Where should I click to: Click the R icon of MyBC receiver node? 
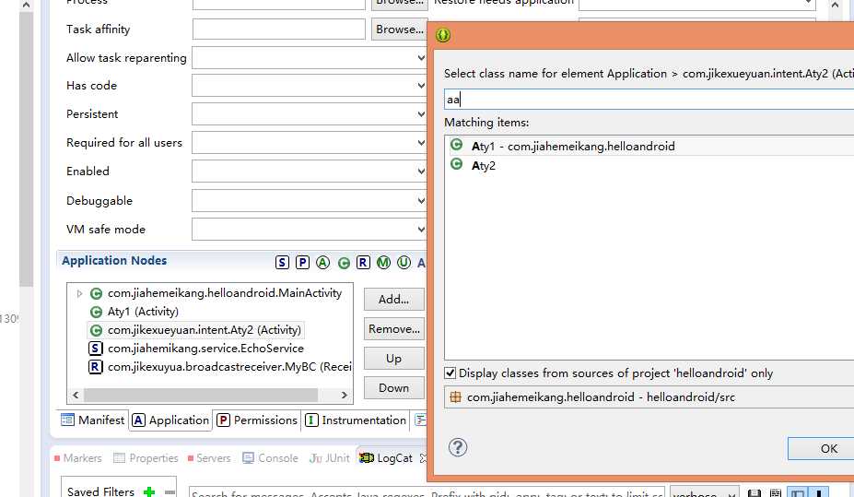click(95, 367)
